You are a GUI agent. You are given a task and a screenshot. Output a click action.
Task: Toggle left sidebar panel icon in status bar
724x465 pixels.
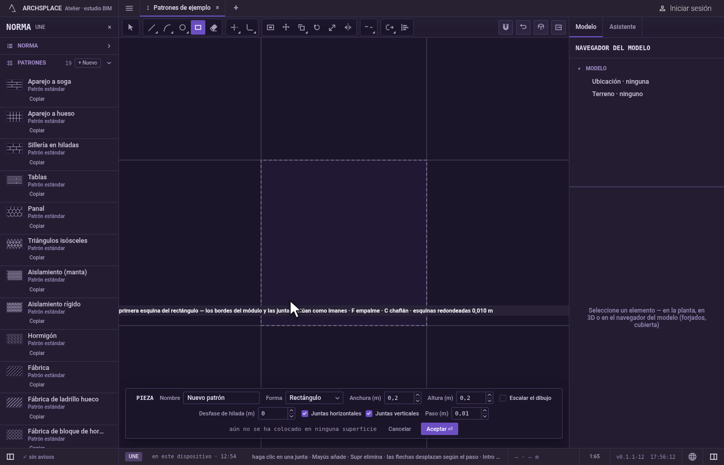(10, 457)
